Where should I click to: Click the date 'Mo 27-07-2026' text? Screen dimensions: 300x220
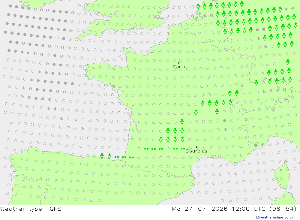pyautogui.click(x=199, y=209)
